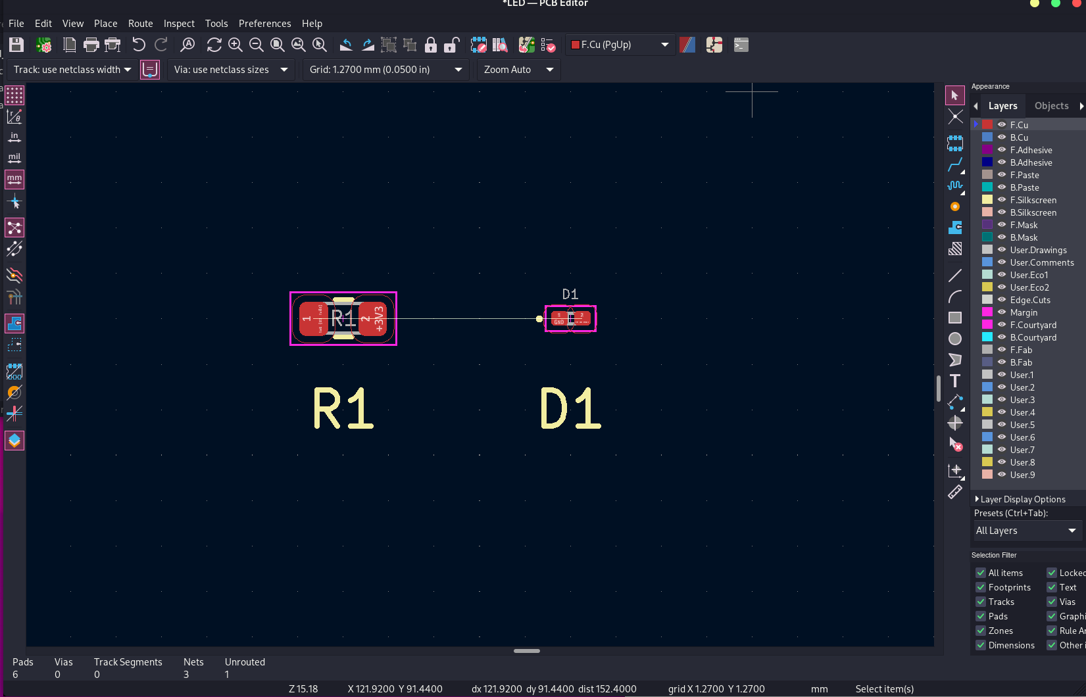Open the All Layers preset selector
Screen dimensions: 1086x697
tap(1027, 531)
